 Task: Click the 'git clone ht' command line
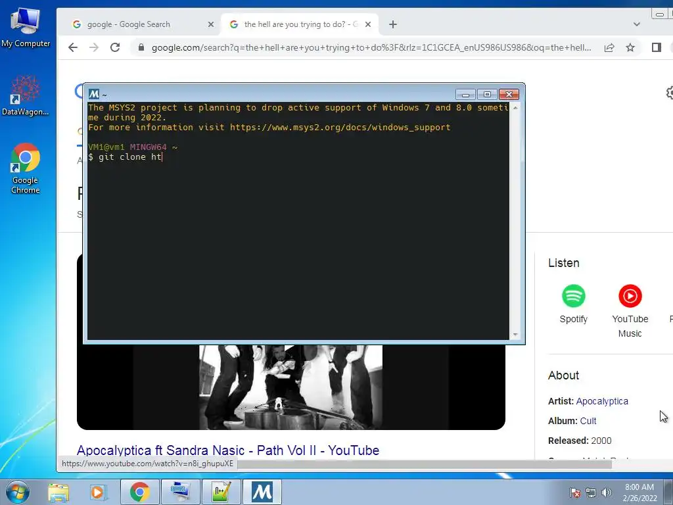tap(125, 156)
